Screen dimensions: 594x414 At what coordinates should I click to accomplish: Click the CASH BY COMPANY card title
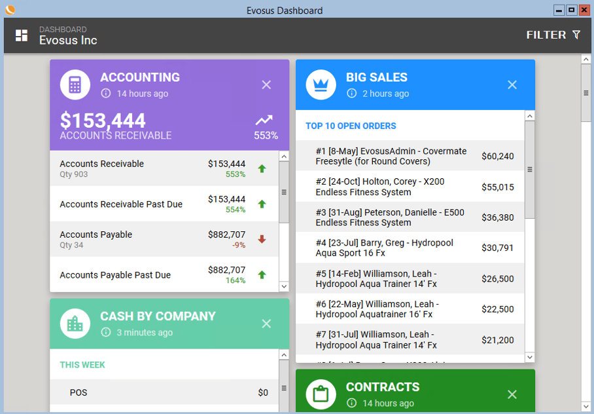[x=158, y=316]
